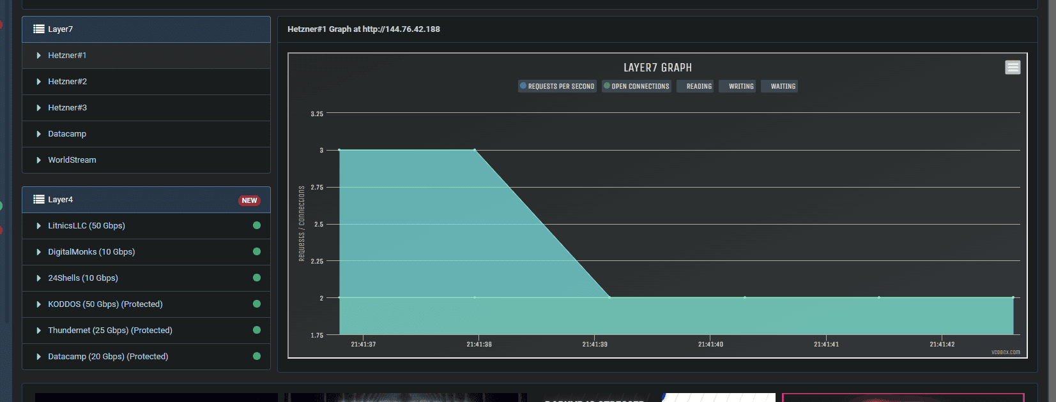The width and height of the screenshot is (1056, 402).
Task: Click the Layer7 list icon
Action: point(39,29)
